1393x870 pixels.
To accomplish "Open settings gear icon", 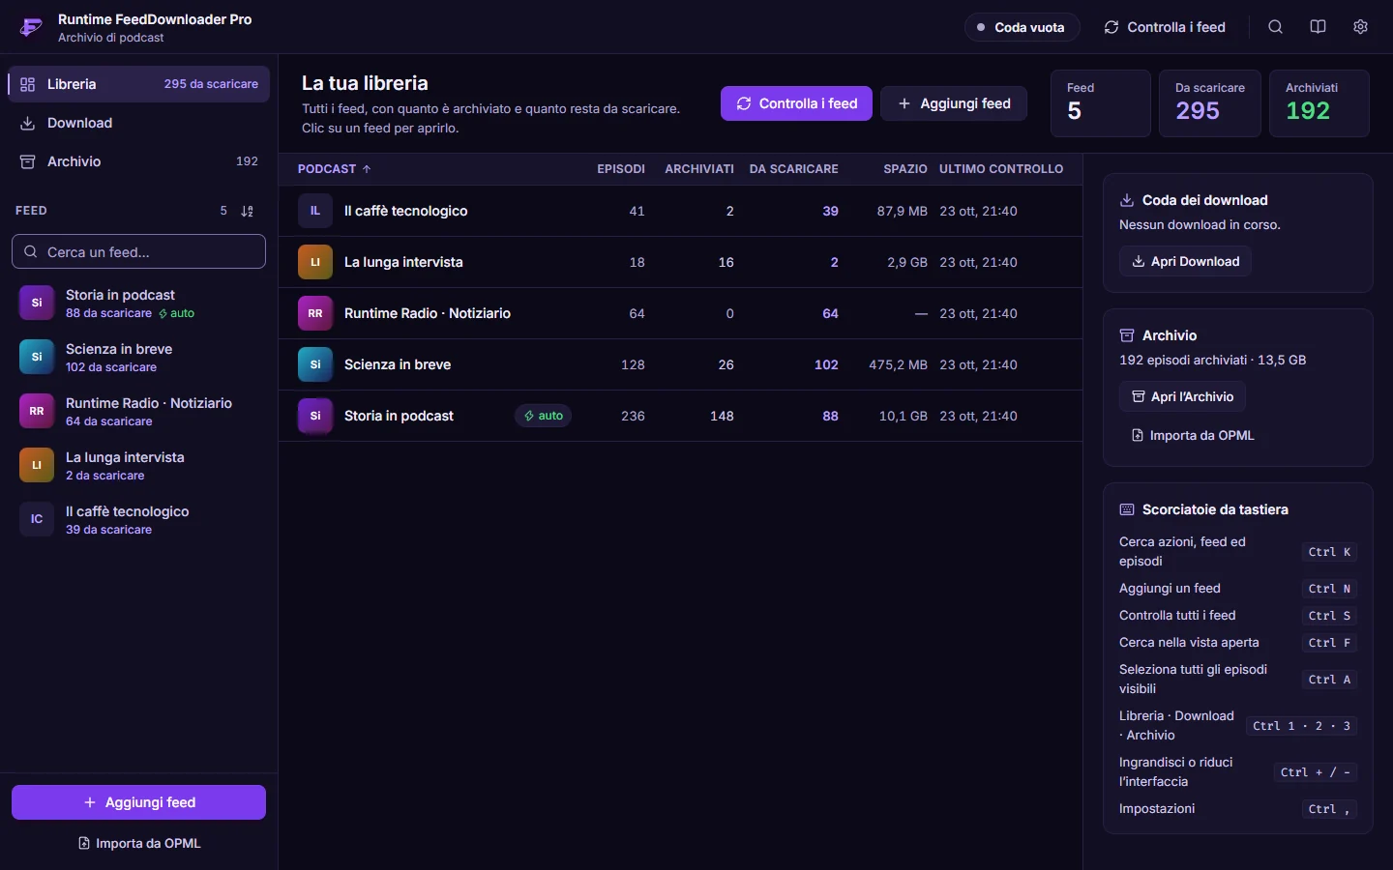I will (x=1360, y=27).
